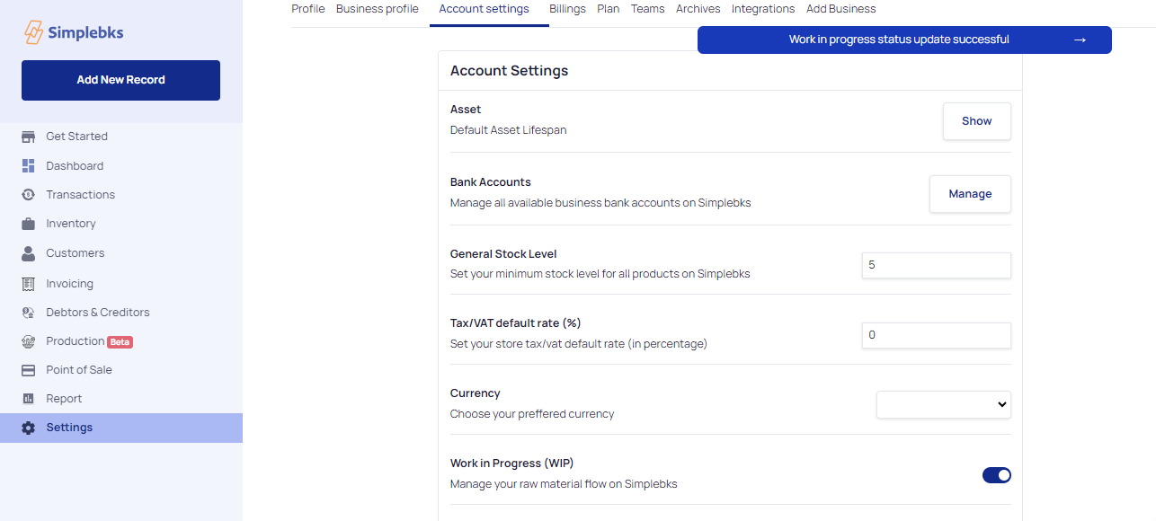Click the Get Started storefront icon

(x=29, y=137)
